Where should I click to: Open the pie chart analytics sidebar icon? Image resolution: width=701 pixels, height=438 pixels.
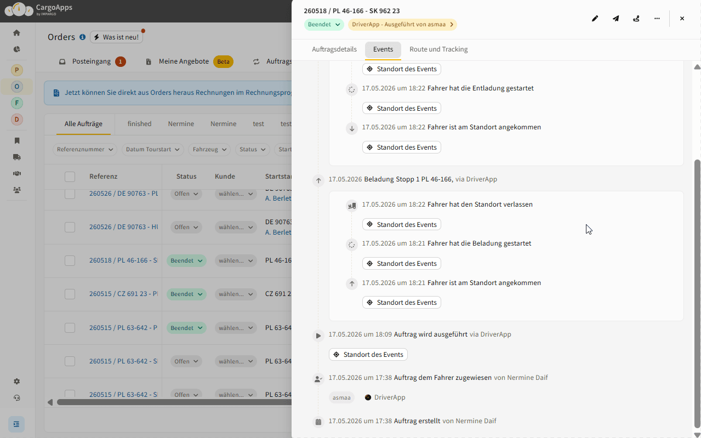click(x=17, y=49)
